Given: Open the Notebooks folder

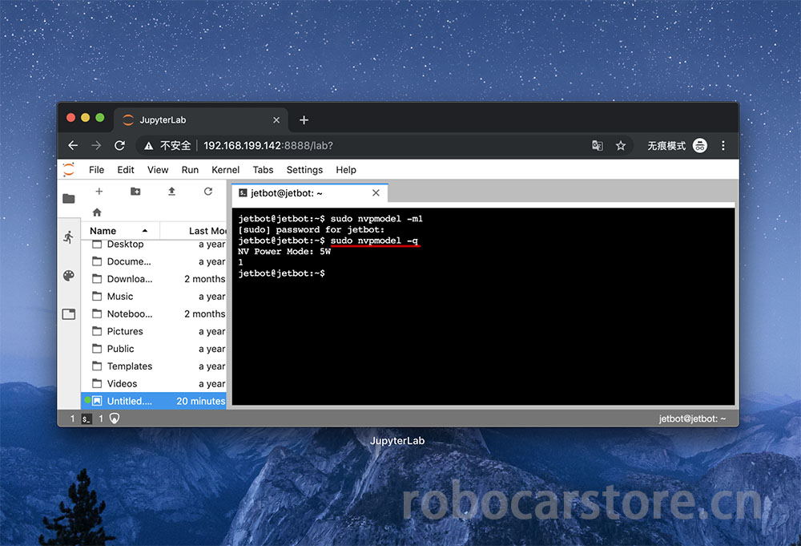Looking at the screenshot, I should 129,314.
